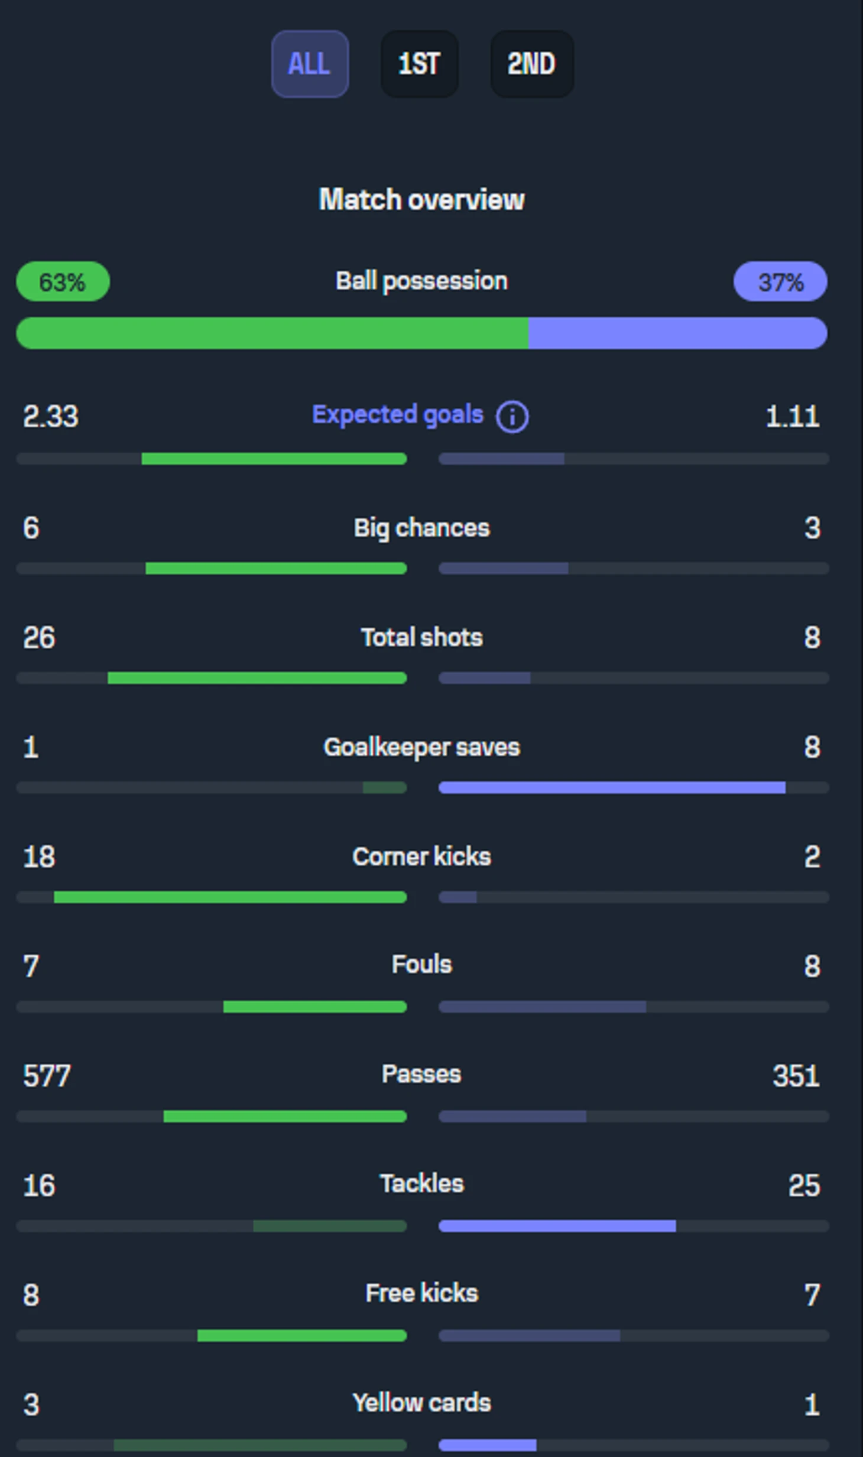
Task: Select the Yellow cards stat label
Action: (x=421, y=1403)
